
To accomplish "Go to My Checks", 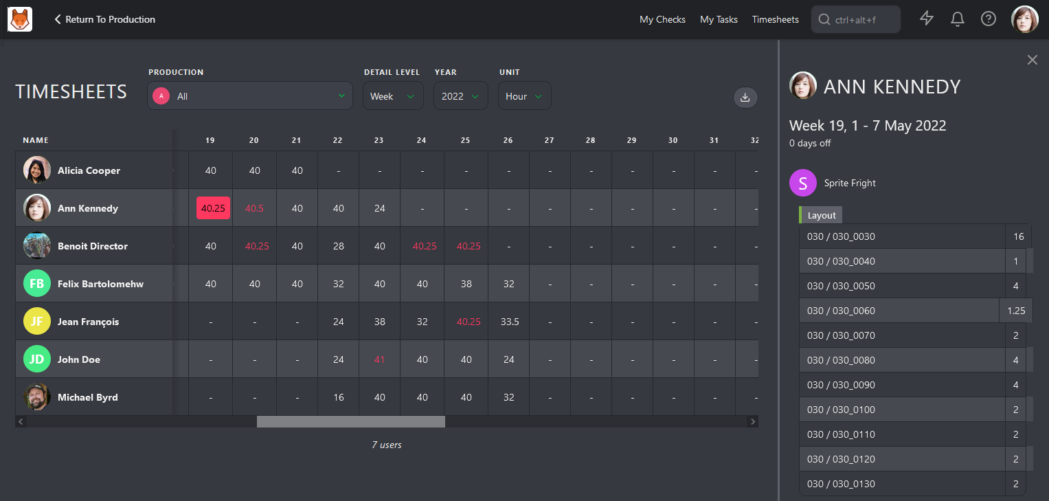I will click(x=662, y=19).
